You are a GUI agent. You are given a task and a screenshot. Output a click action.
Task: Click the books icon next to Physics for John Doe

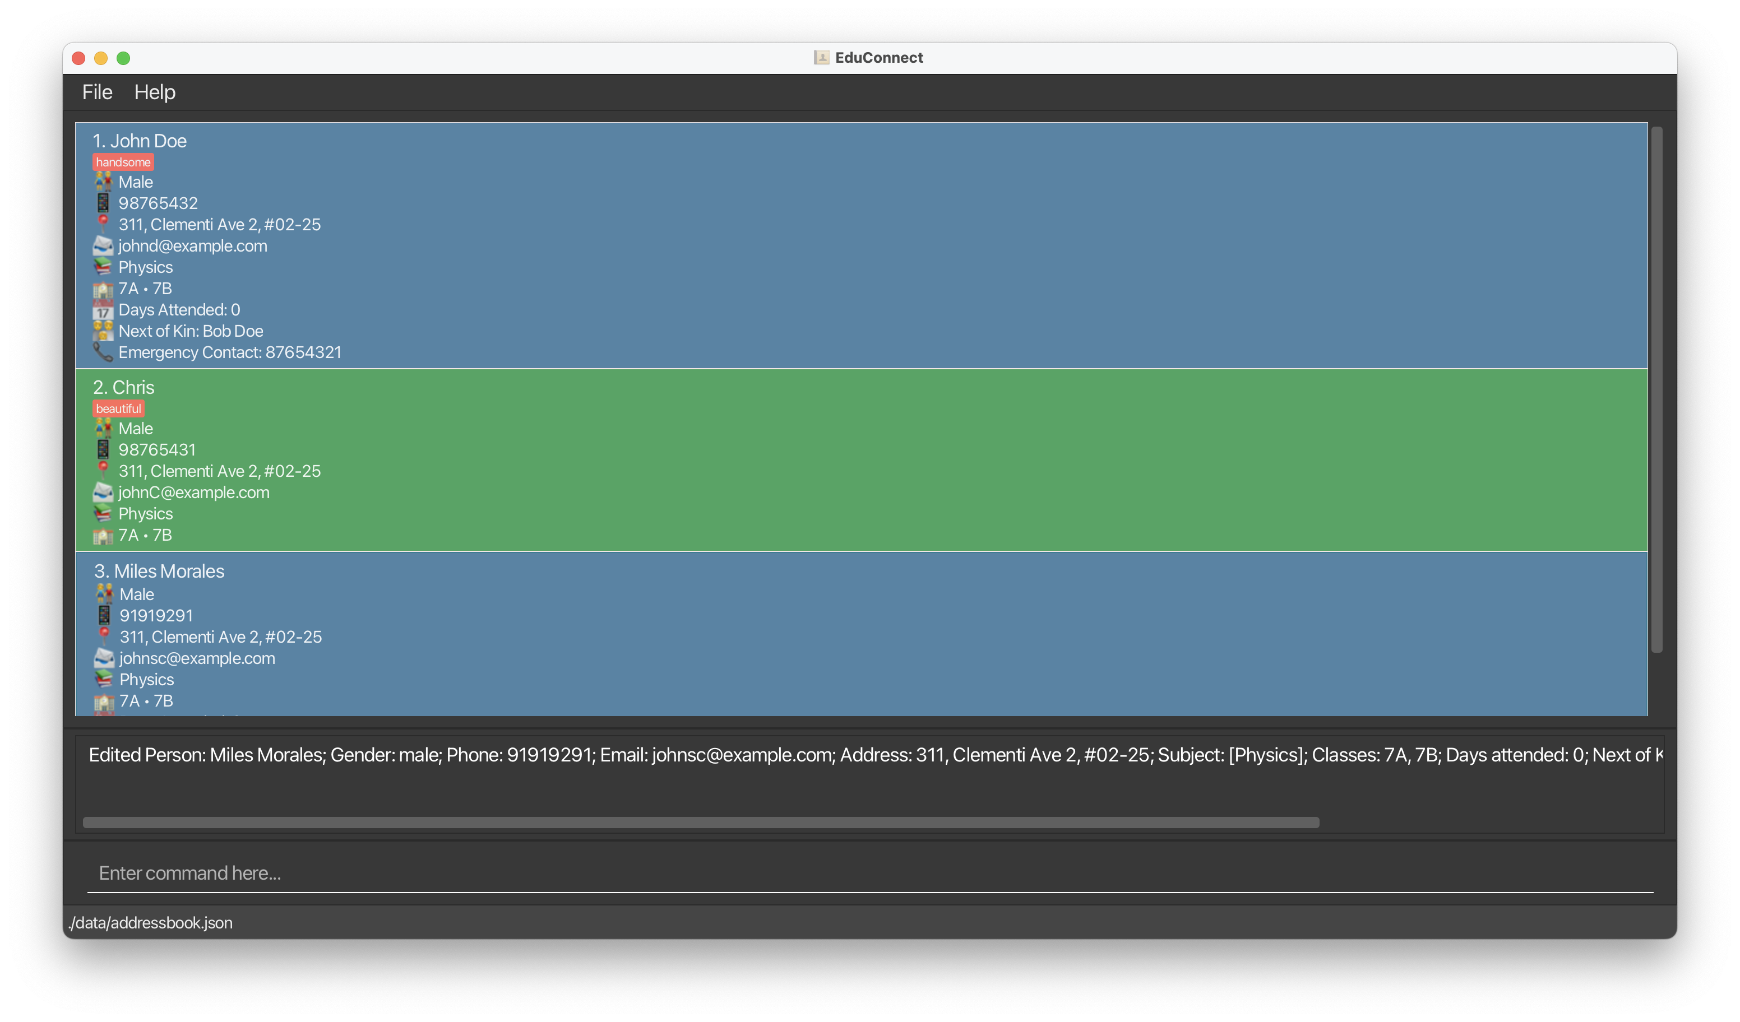coord(103,266)
